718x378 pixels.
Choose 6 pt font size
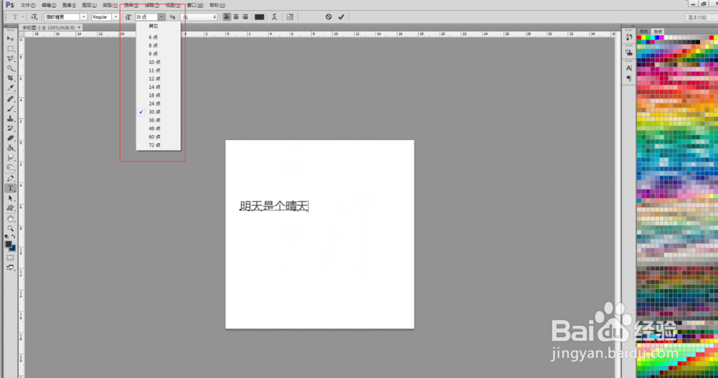pos(159,37)
